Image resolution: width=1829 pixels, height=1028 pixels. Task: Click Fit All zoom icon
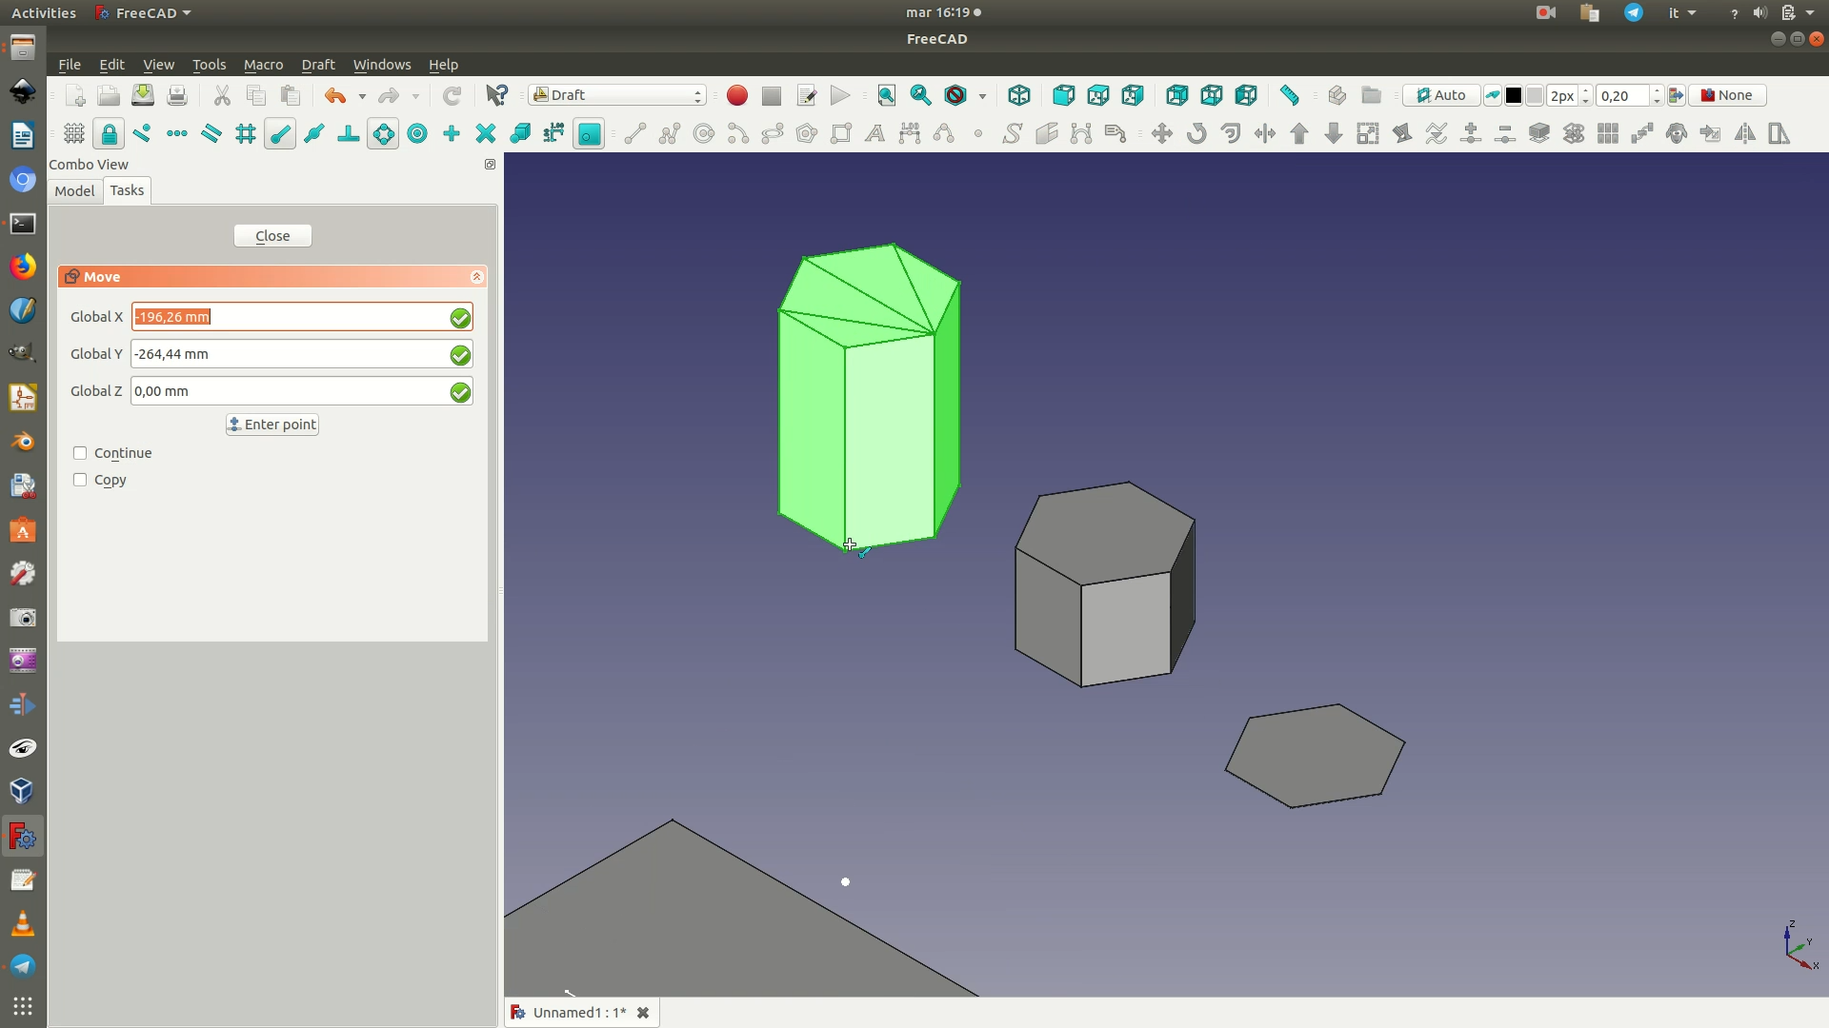[887, 95]
